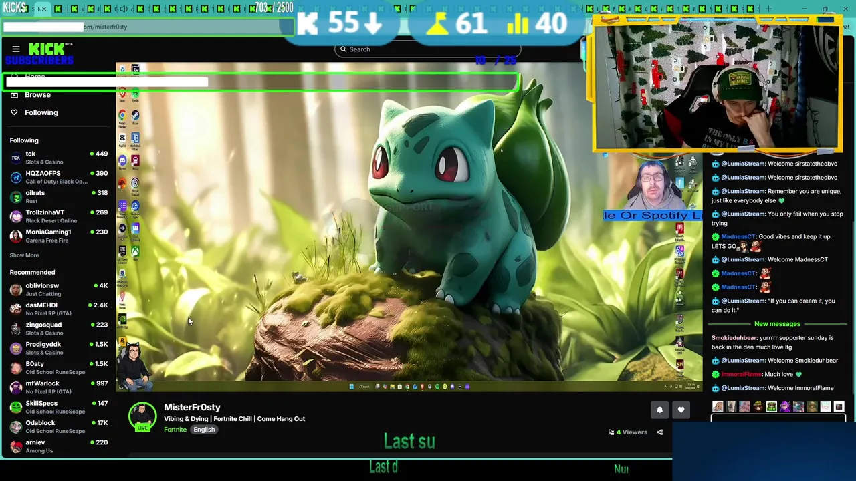The image size is (856, 481).
Task: Select the green frog emote in chat
Action: (x=771, y=406)
